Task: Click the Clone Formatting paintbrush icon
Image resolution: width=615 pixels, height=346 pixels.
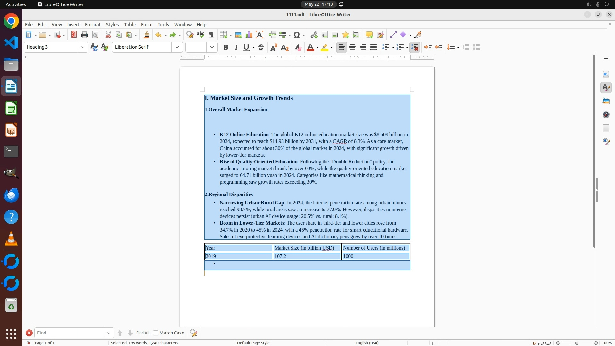Action: pos(146,35)
